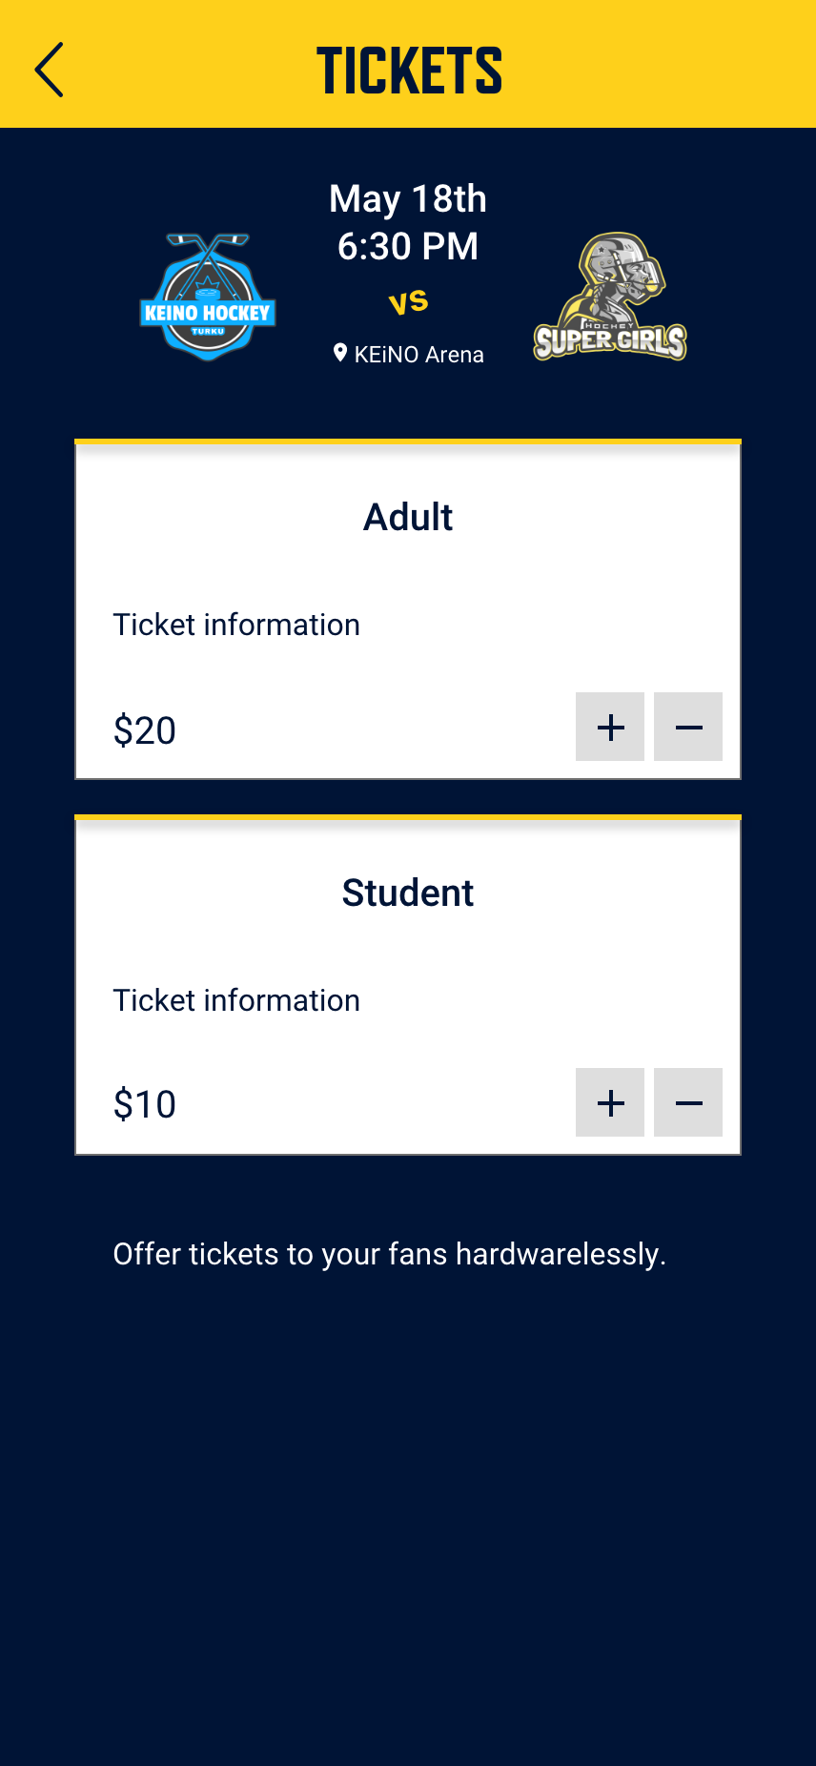
Task: Tap the KEINO Hockey Turku logo
Action: [208, 298]
